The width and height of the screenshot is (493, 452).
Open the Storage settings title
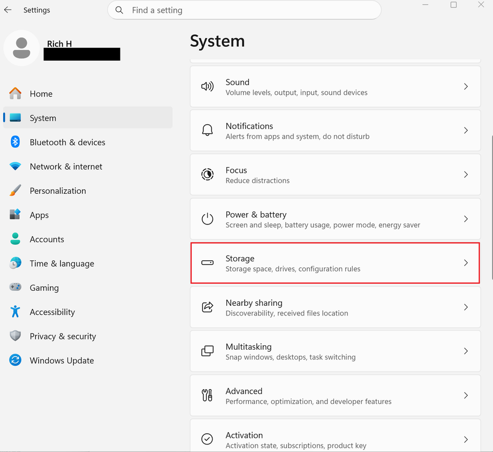tap(240, 259)
